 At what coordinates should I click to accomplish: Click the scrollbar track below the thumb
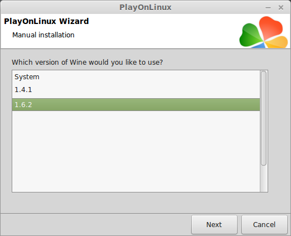pyautogui.click(x=264, y=179)
